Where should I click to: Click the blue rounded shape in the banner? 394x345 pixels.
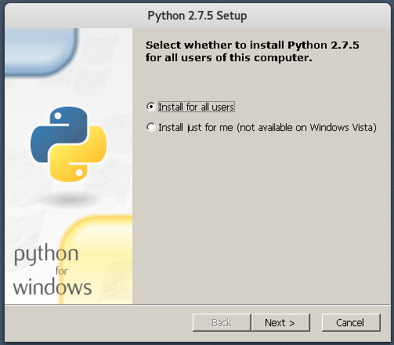click(x=42, y=52)
